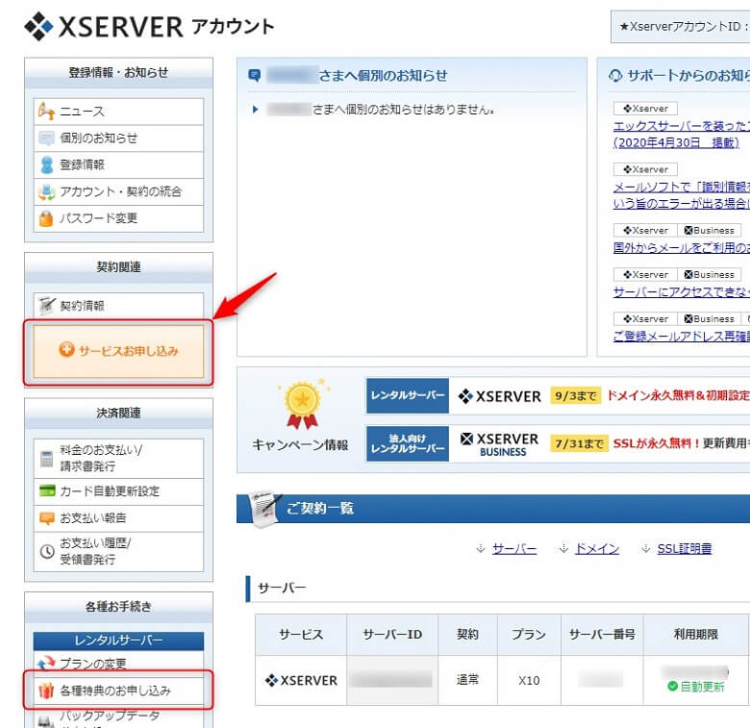This screenshot has width=750, height=728.
Task: Open アカウント・契約の統合 menu item
Action: (118, 191)
